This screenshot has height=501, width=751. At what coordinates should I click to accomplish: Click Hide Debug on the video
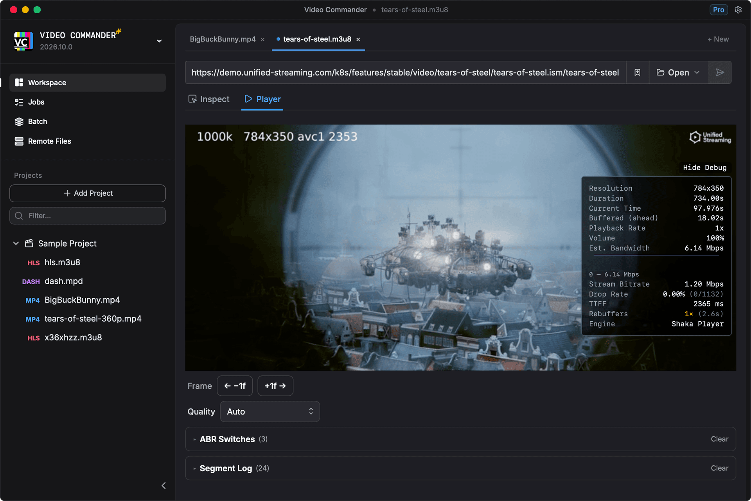click(704, 168)
